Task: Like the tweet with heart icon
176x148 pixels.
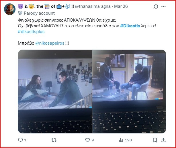Action: [87, 140]
